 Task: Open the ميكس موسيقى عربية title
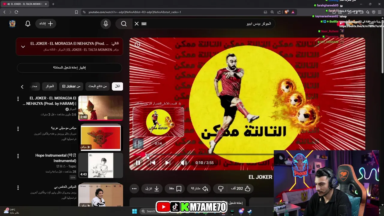point(64,128)
